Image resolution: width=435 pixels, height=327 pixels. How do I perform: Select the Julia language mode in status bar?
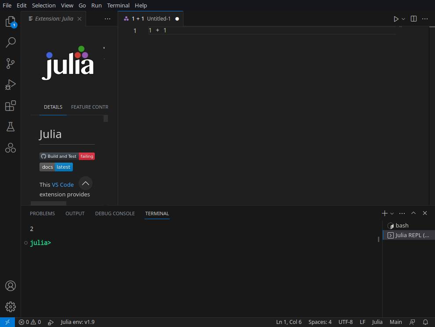click(377, 322)
